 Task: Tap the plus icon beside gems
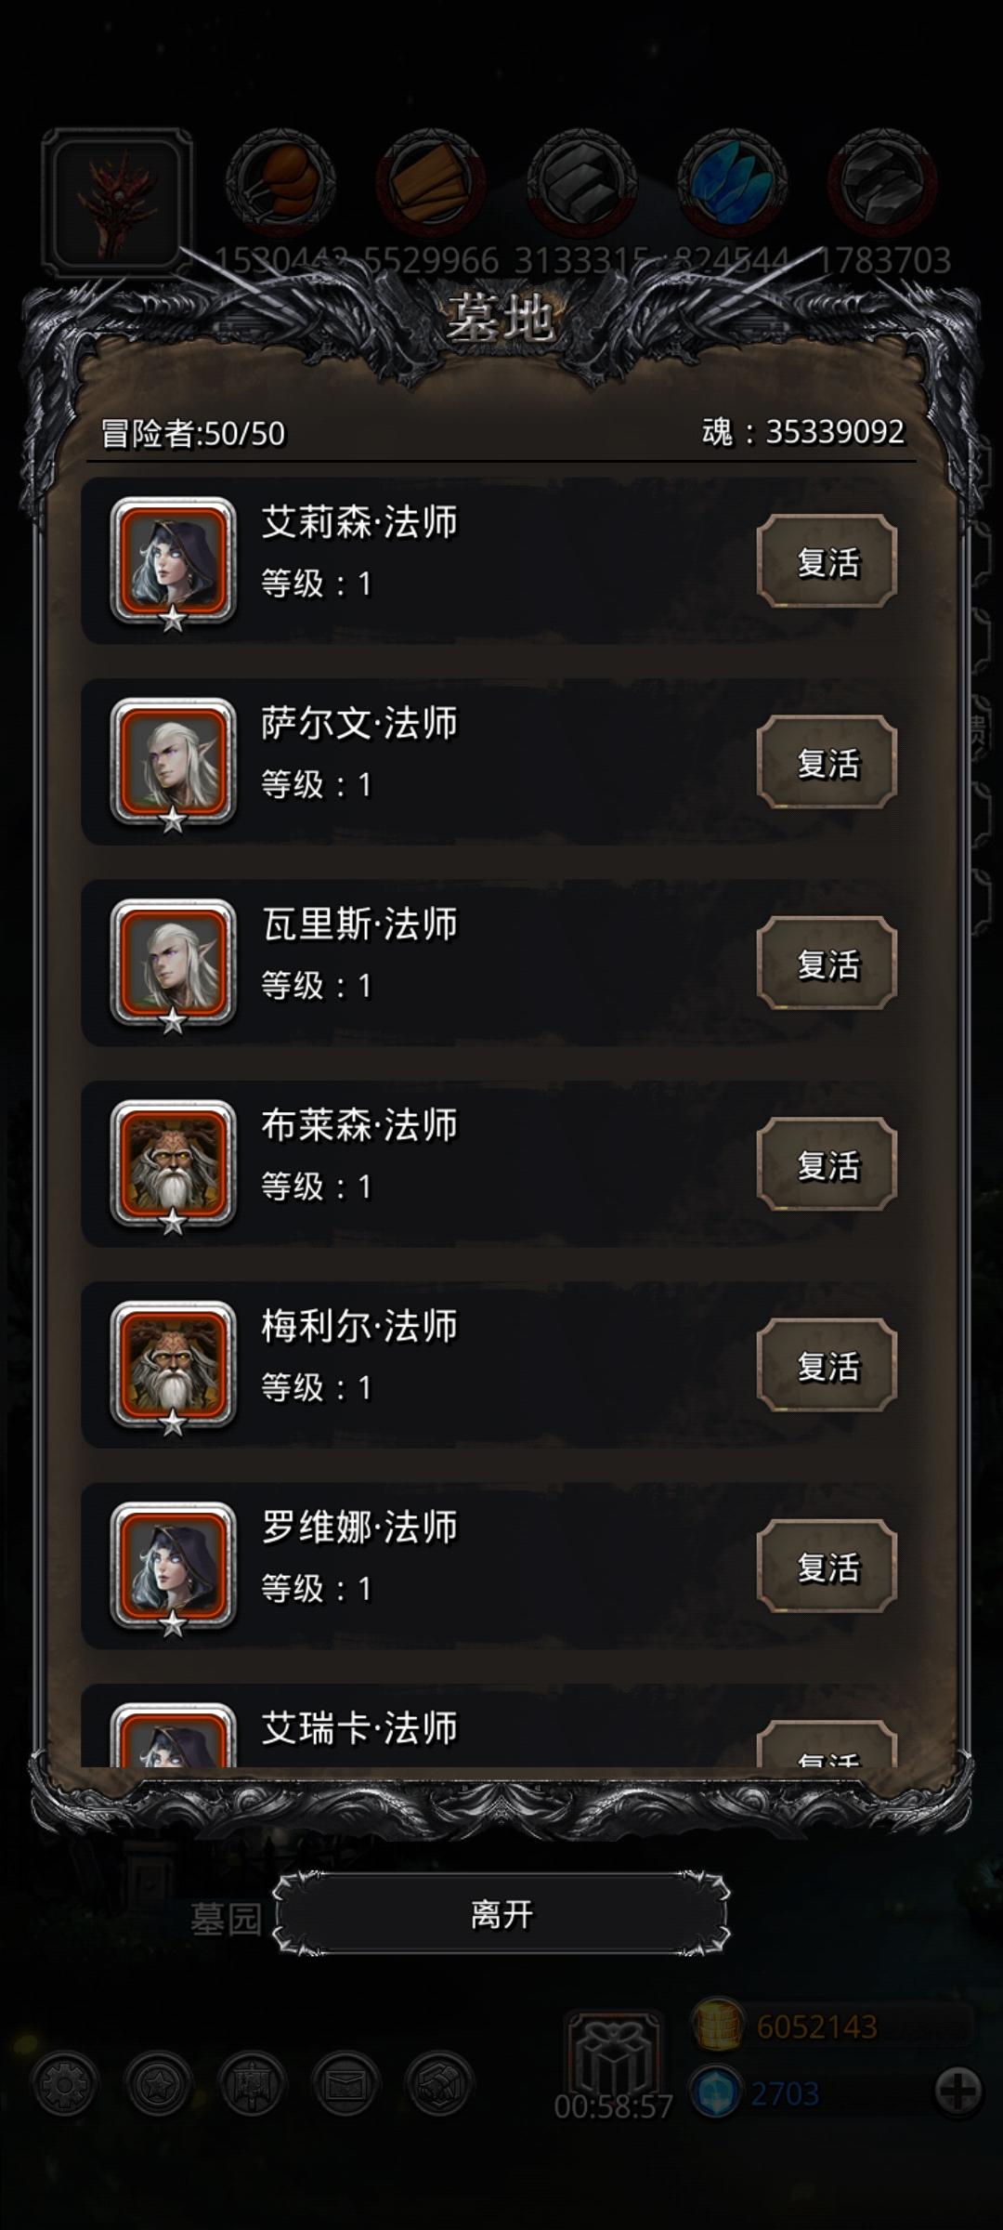click(958, 2092)
